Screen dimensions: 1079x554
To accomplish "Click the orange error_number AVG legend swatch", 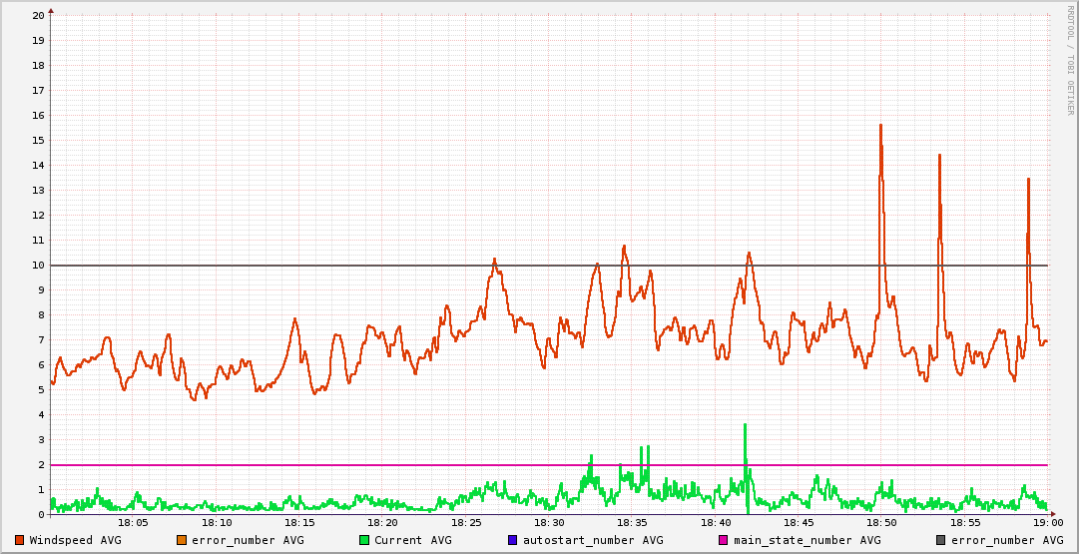I will point(182,540).
